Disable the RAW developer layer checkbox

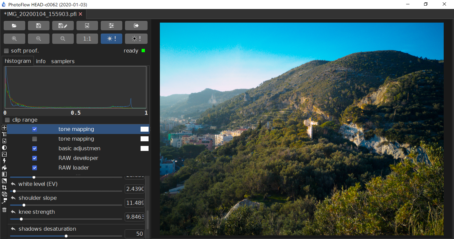(35, 158)
